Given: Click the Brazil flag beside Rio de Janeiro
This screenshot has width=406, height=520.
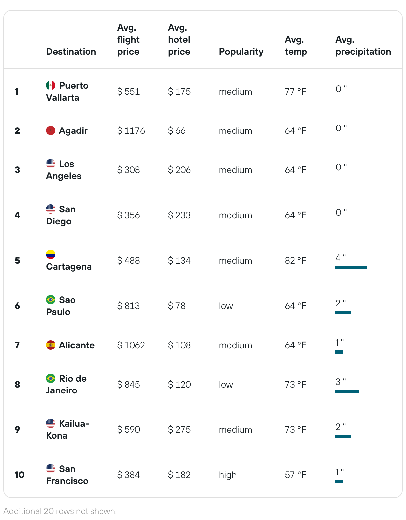Looking at the screenshot, I should click(51, 378).
